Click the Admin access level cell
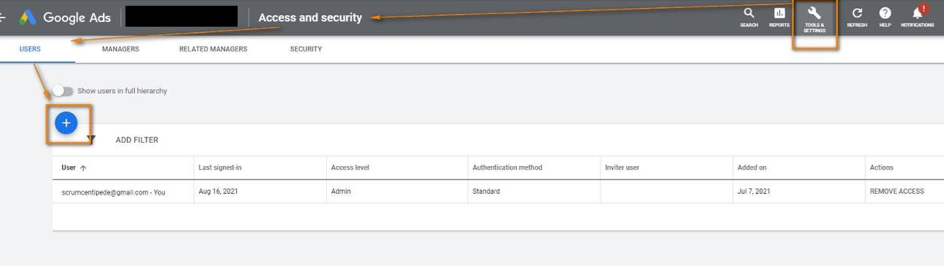Screen dimensions: 944x266 point(341,191)
